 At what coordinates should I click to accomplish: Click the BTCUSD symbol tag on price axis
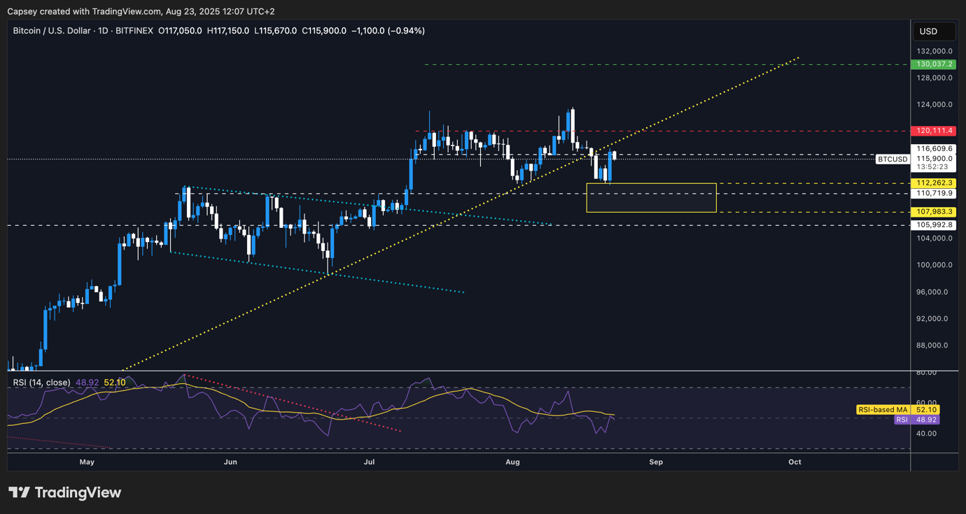point(892,159)
